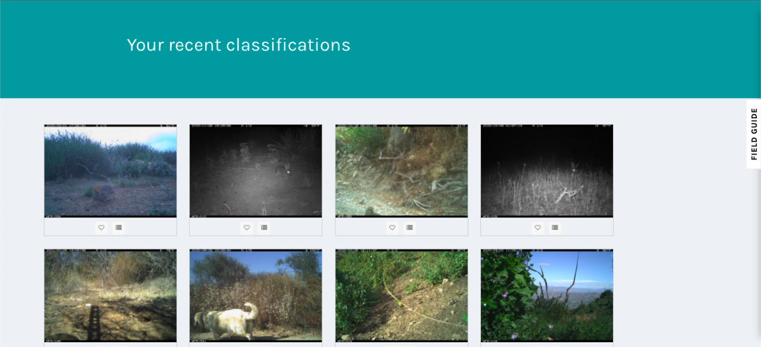761x347 pixels.
Task: Open the dry brush hillside thumbnail
Action: [401, 171]
